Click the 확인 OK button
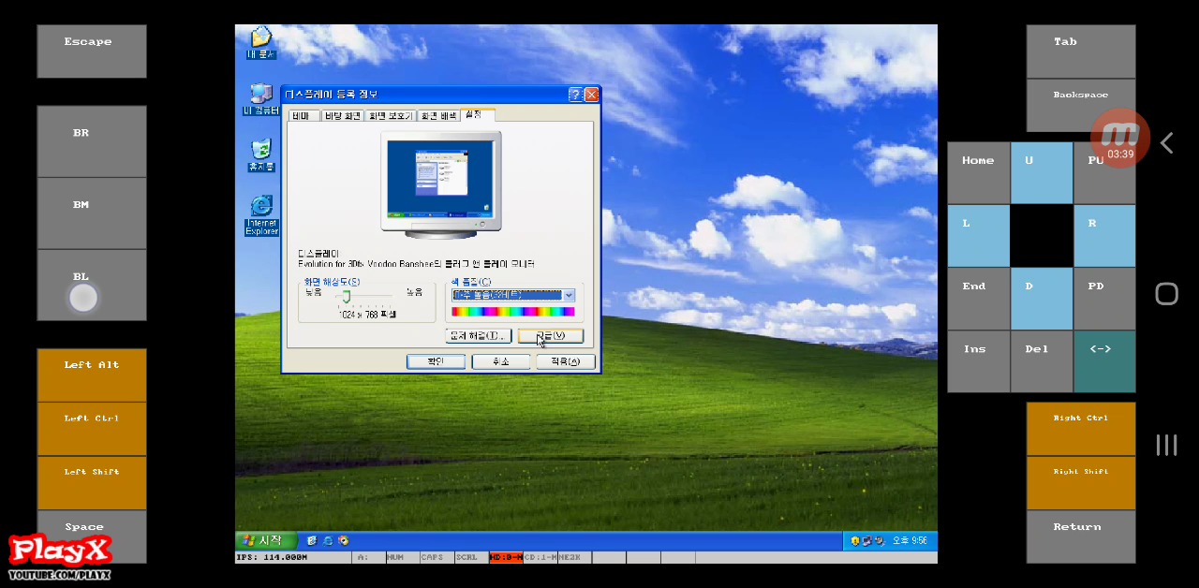Screen dimensions: 1199x588 pyautogui.click(x=436, y=361)
